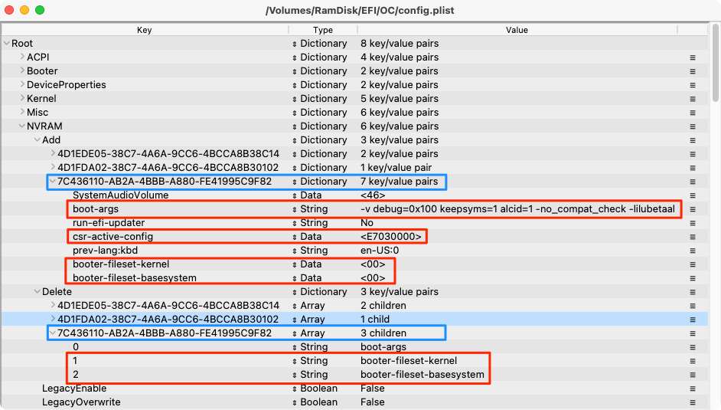Select the False value of LegacyOverwrite
This screenshot has height=410, width=721.
click(373, 402)
